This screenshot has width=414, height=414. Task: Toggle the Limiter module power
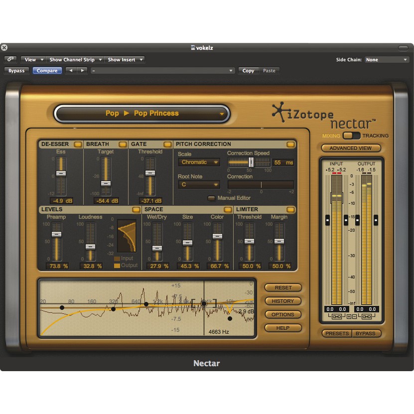coord(290,209)
